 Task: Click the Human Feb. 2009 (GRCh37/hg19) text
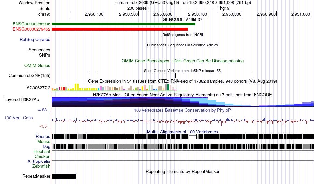click(x=147, y=3)
